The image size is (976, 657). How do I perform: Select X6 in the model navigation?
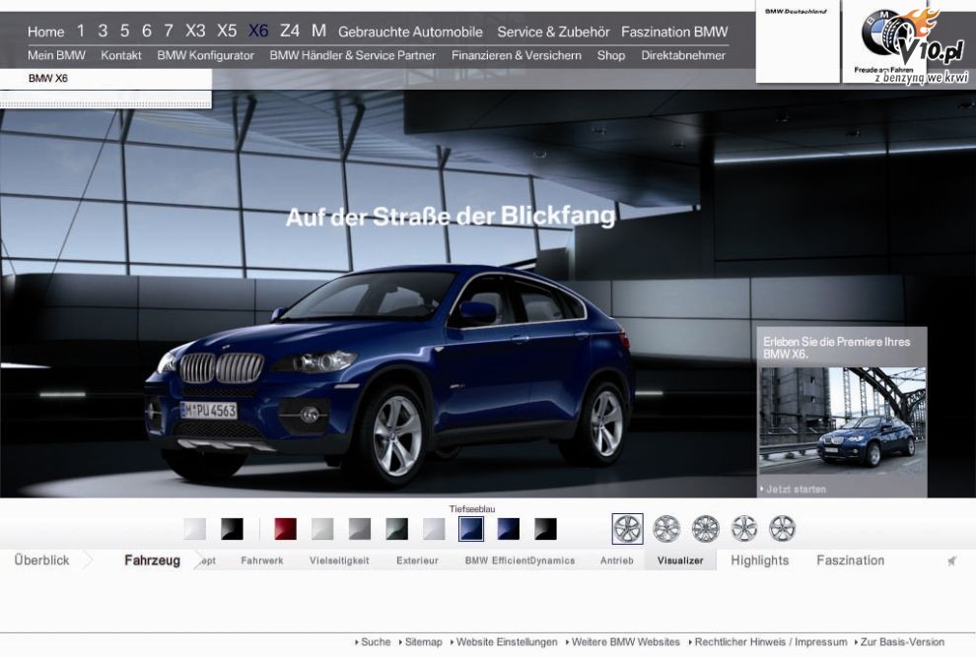click(258, 32)
